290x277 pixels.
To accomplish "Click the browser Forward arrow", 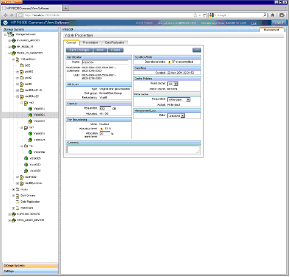I will [x=12, y=15].
